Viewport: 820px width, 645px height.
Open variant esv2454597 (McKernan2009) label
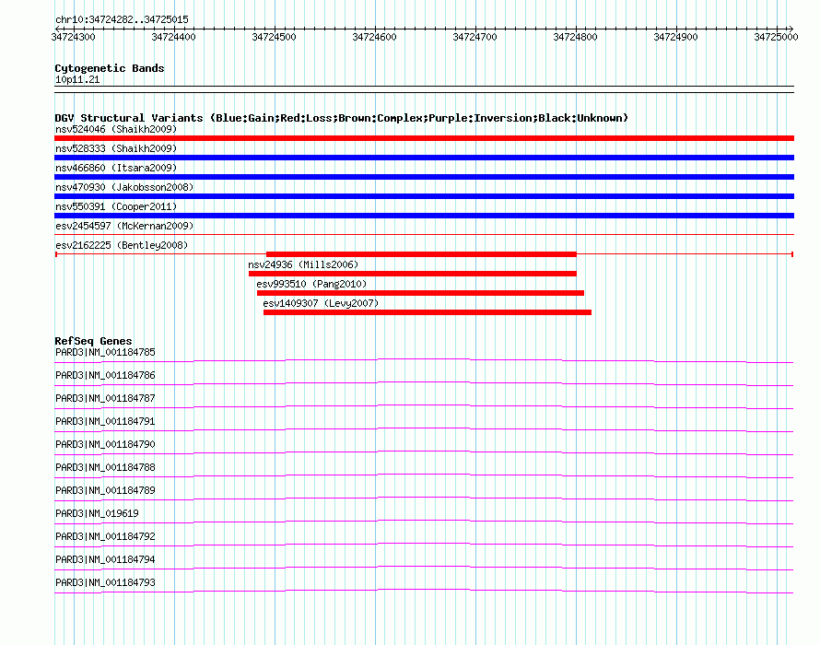coord(124,226)
